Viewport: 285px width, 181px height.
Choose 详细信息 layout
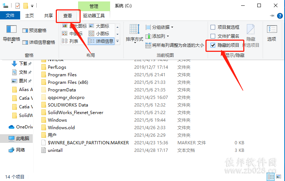pos(101,41)
